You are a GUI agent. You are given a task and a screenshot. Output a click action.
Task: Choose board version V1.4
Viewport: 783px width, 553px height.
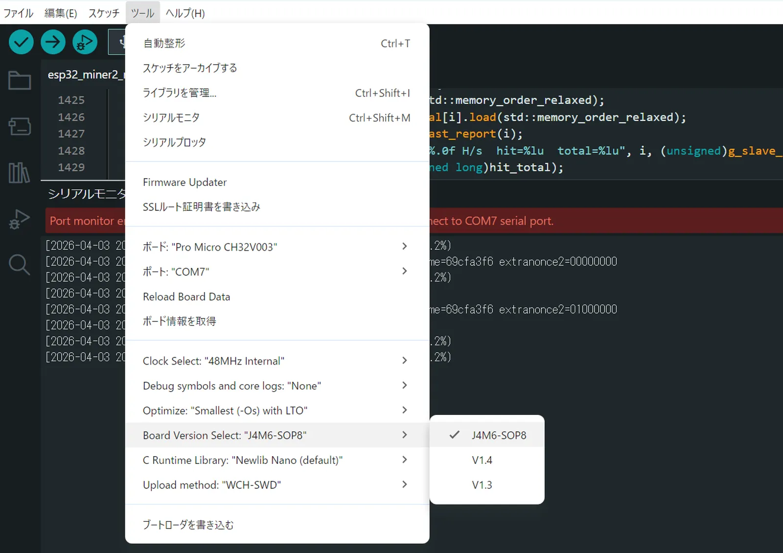click(482, 460)
